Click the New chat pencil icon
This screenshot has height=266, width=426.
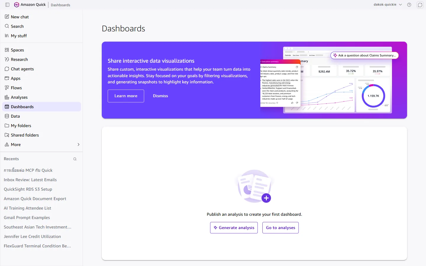[7, 17]
